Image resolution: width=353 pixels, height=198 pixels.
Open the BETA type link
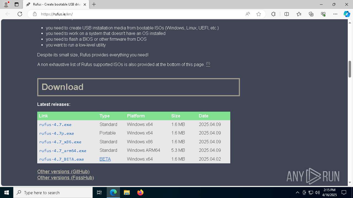[105, 159]
